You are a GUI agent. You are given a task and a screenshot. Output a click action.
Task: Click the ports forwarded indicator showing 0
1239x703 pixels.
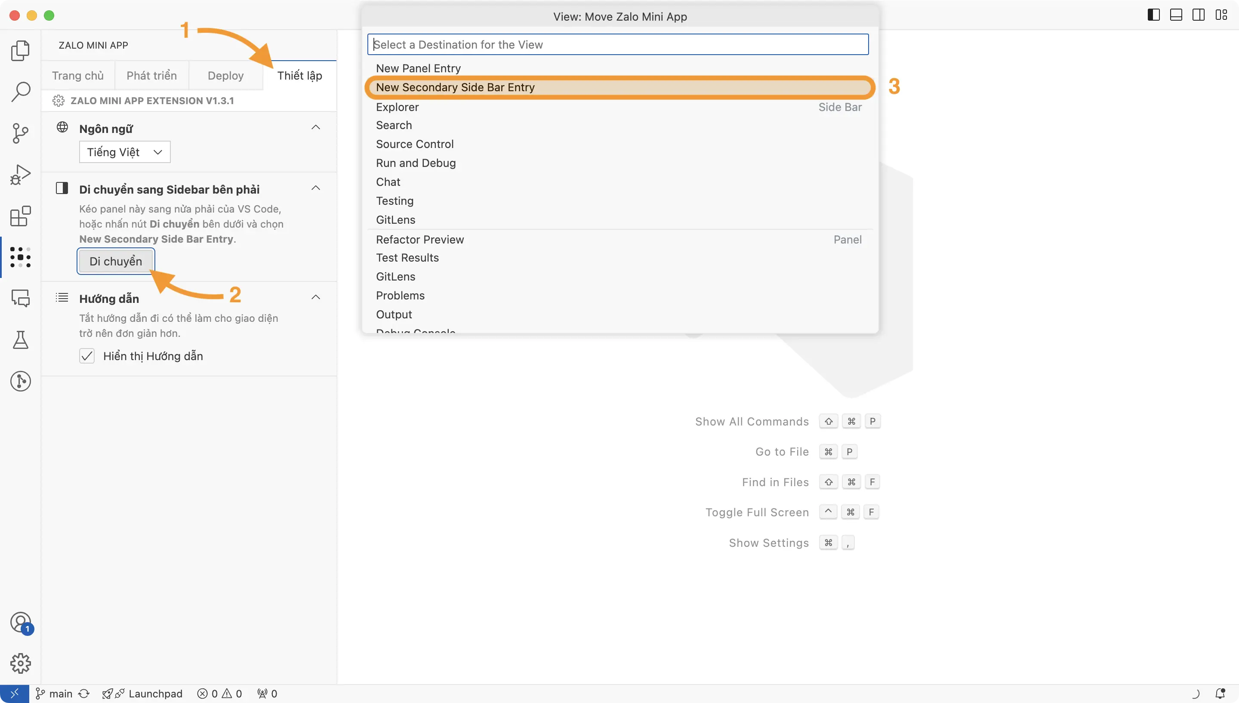tap(268, 694)
